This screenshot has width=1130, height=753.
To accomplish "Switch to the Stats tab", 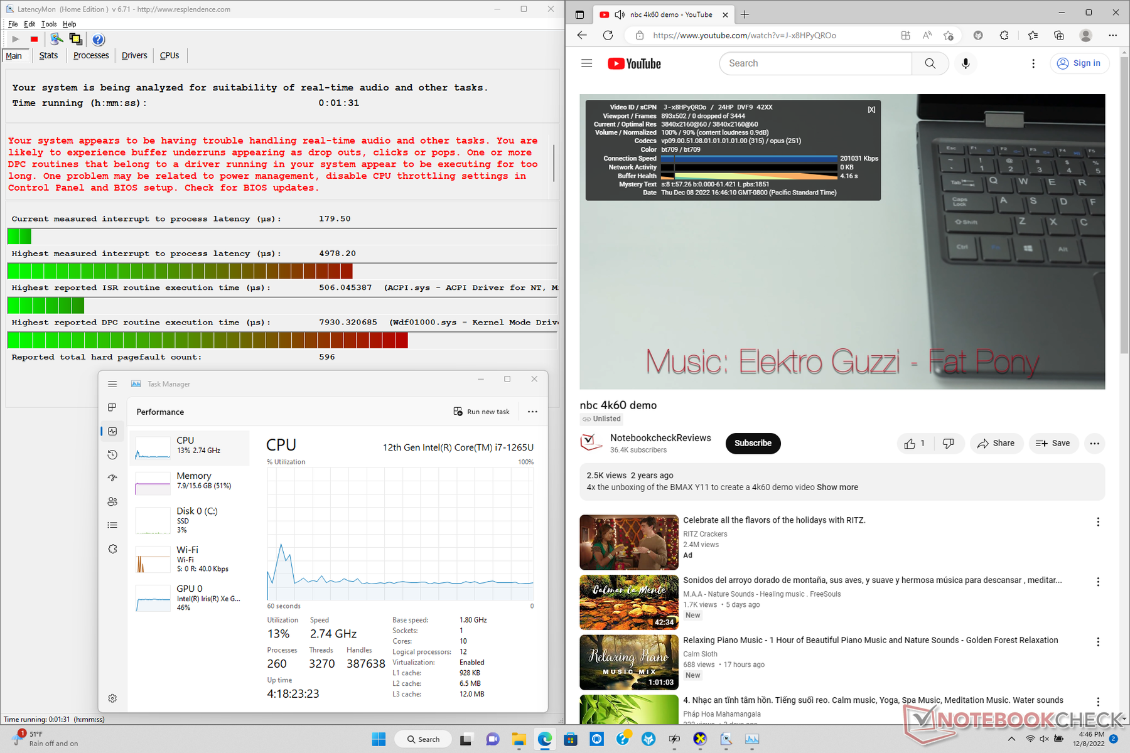I will 48,55.
